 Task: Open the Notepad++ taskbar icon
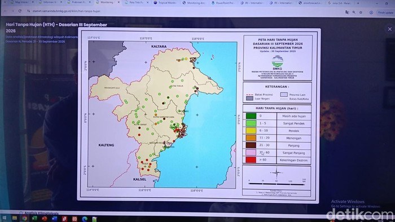[94, 219]
